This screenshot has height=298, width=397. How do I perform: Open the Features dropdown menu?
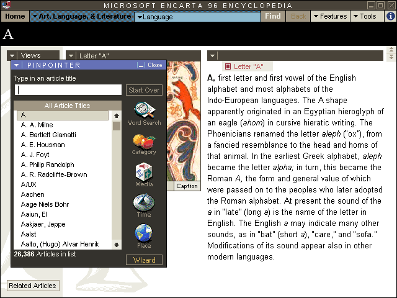[330, 16]
